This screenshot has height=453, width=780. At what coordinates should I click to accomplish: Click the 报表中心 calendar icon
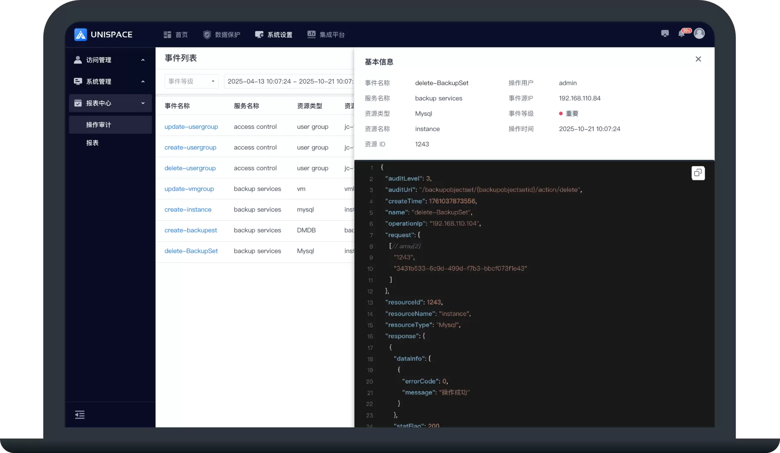point(78,103)
